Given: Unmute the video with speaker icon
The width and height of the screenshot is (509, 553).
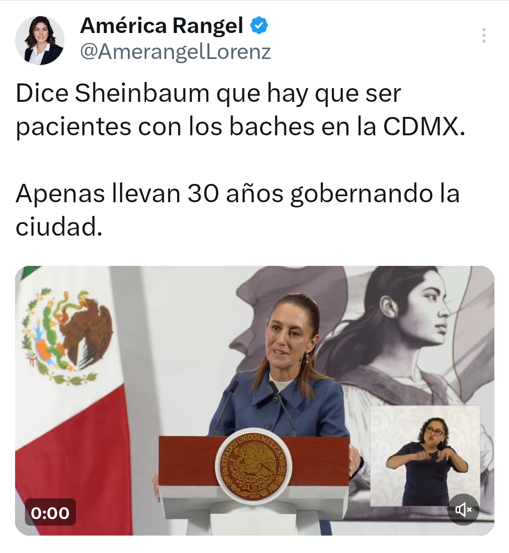Looking at the screenshot, I should 463,509.
